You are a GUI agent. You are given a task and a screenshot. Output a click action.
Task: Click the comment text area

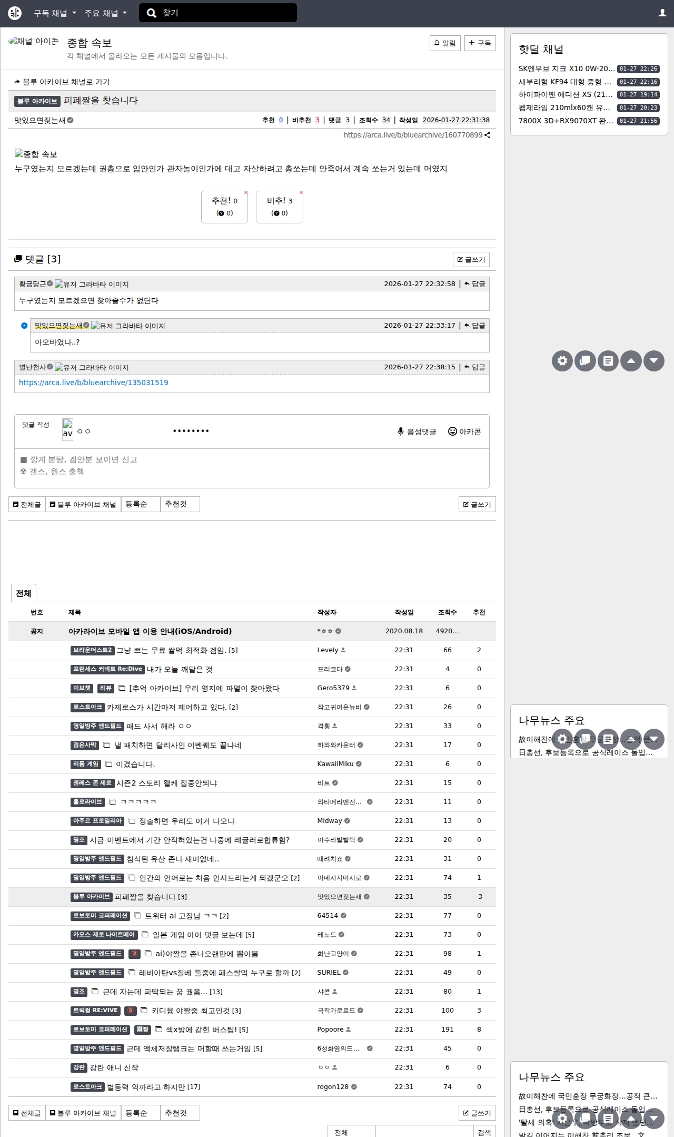[x=252, y=468]
